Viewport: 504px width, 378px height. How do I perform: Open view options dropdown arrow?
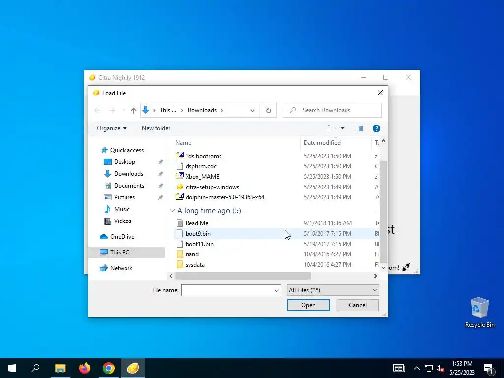click(x=343, y=128)
